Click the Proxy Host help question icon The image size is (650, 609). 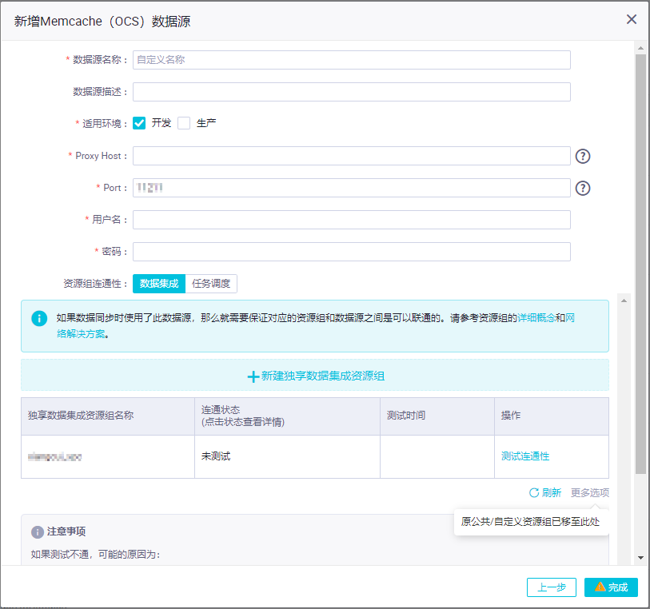[x=582, y=156]
